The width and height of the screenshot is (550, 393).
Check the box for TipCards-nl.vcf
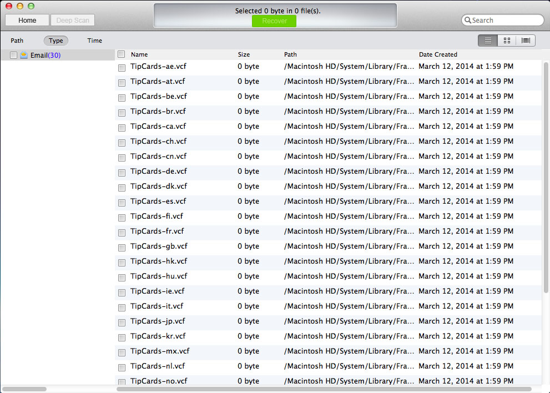(122, 367)
